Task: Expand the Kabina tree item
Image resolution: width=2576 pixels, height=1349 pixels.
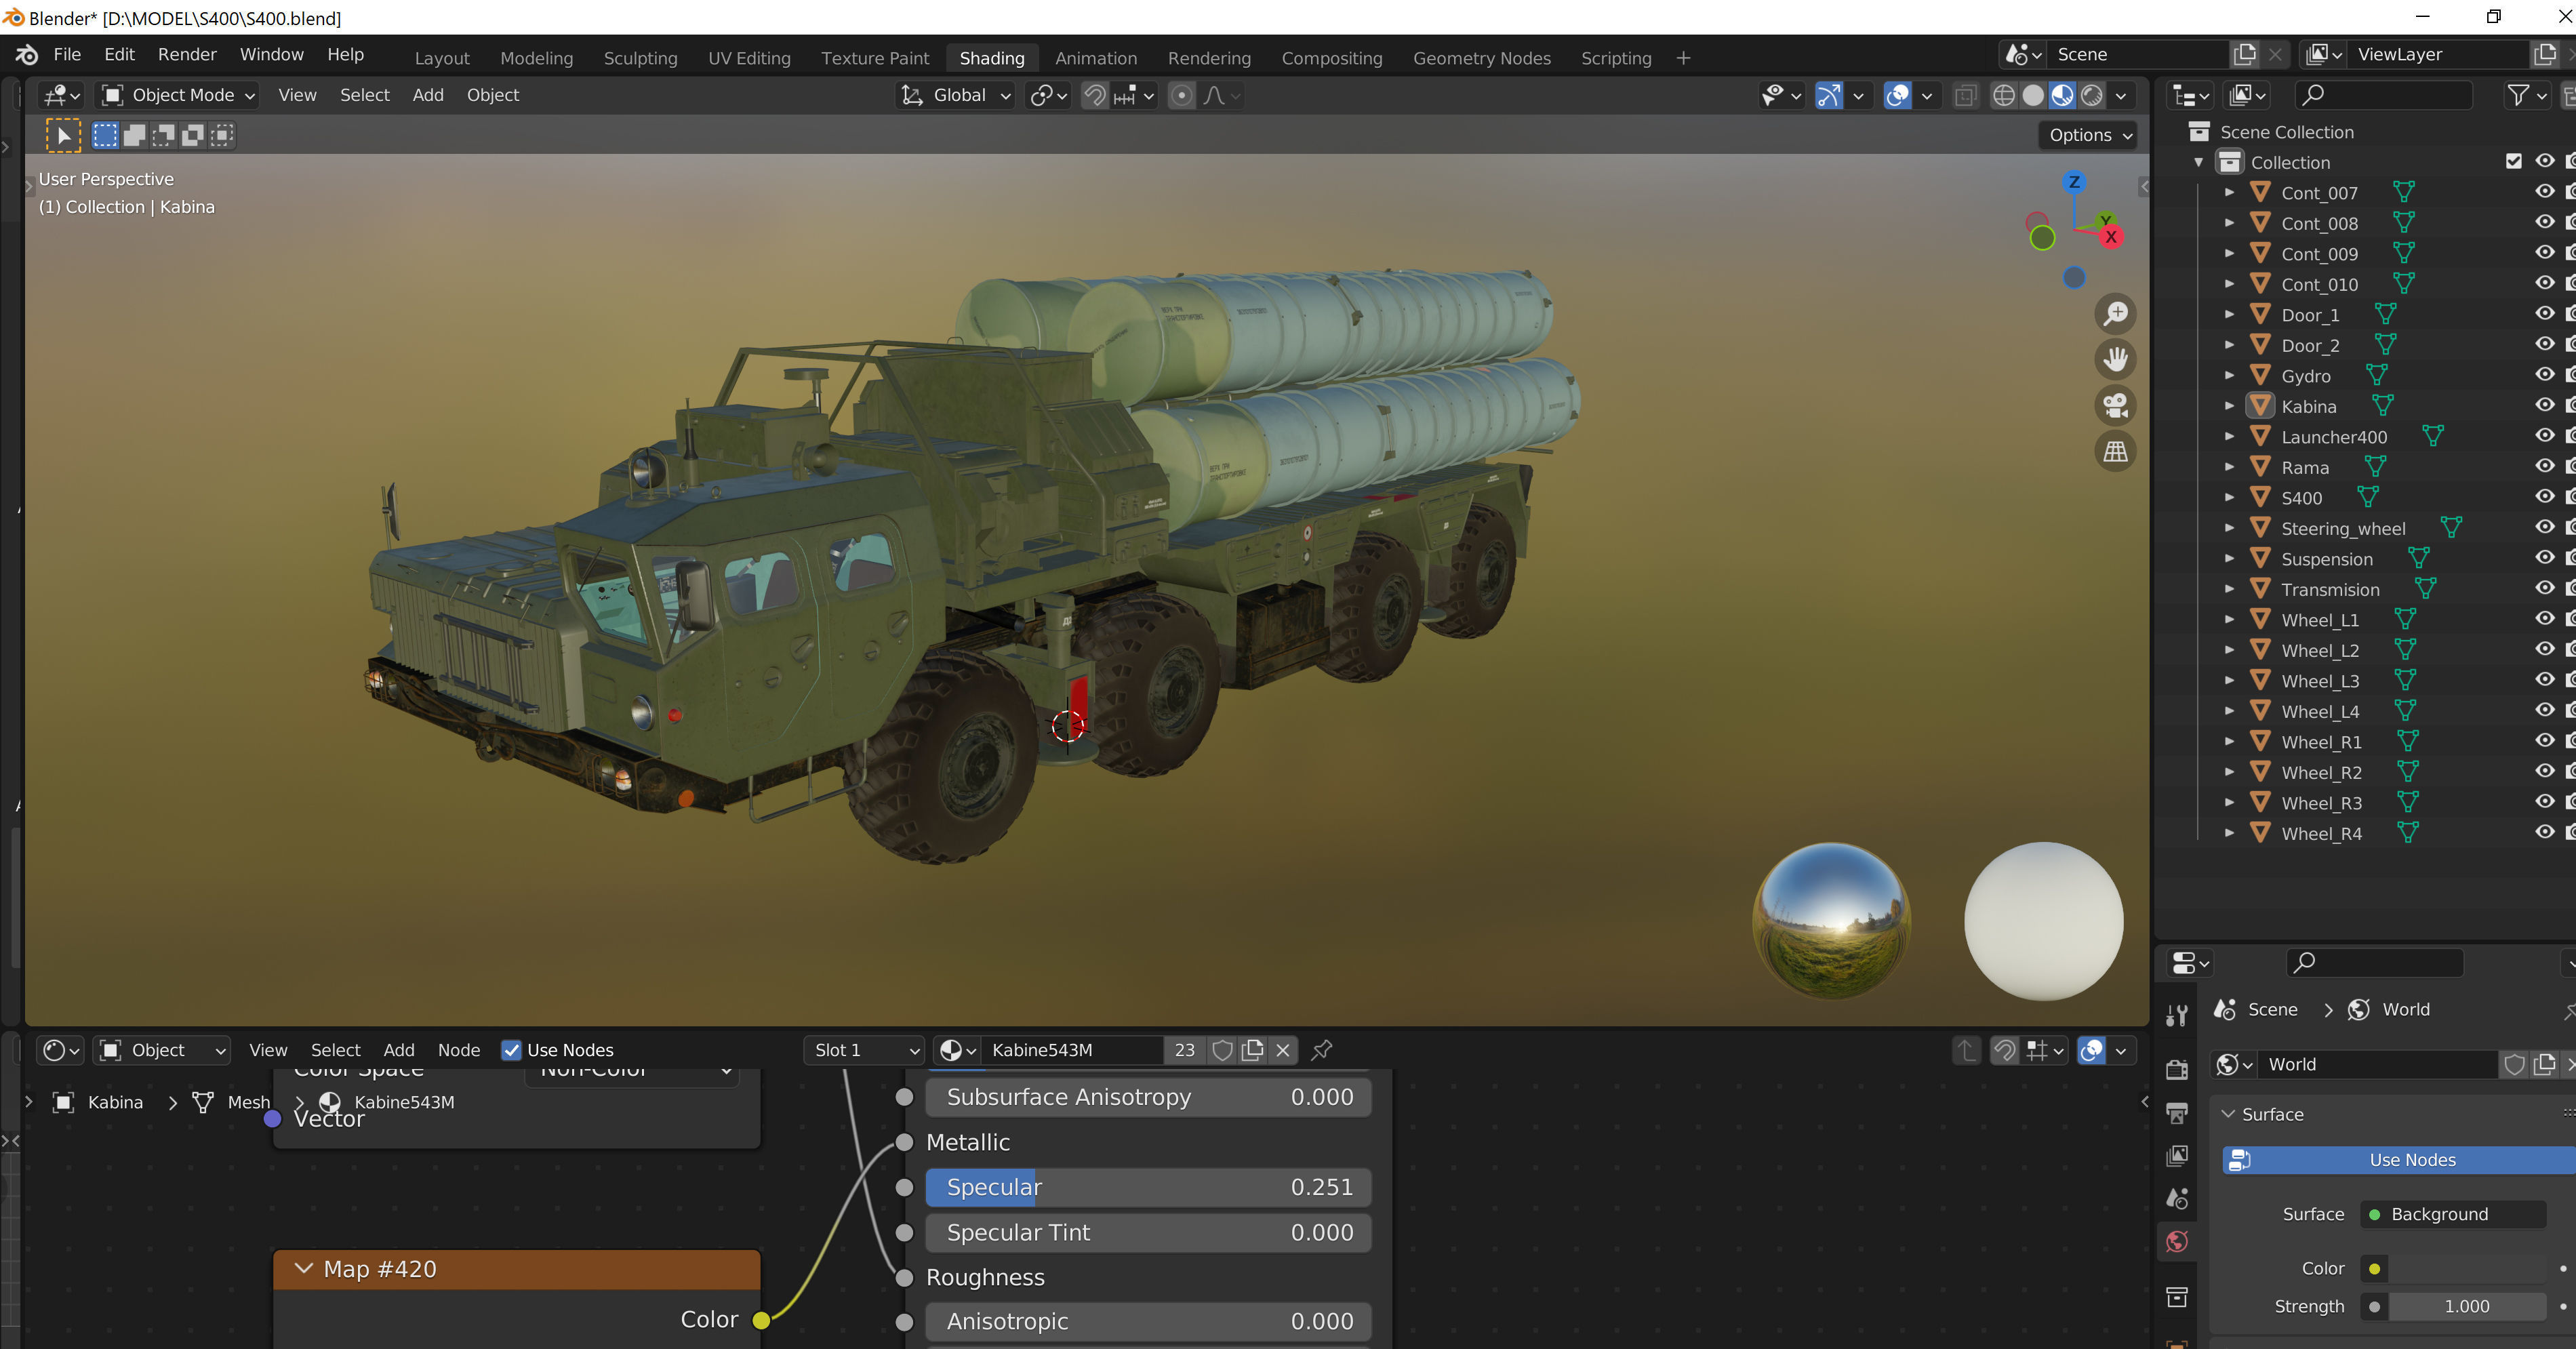Action: (2229, 406)
